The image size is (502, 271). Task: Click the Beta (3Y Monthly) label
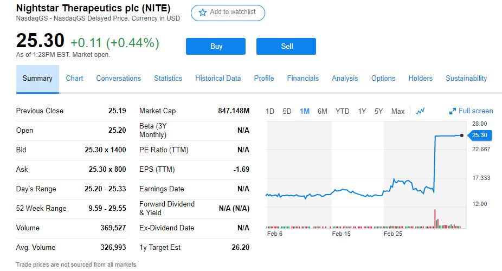[x=153, y=131]
